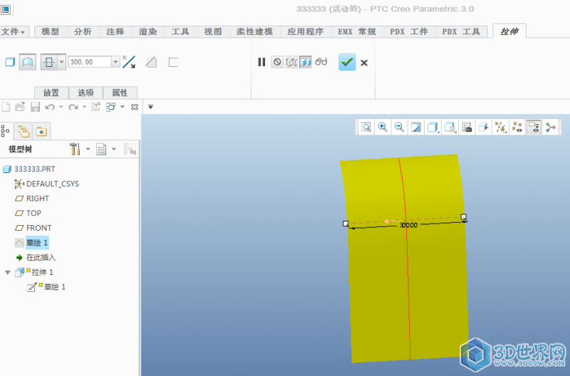Toggle the attached preview mode

[x=306, y=62]
